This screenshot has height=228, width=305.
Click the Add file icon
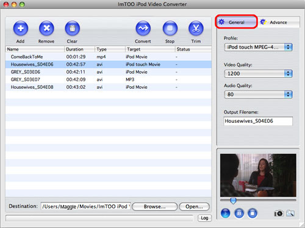21,28
